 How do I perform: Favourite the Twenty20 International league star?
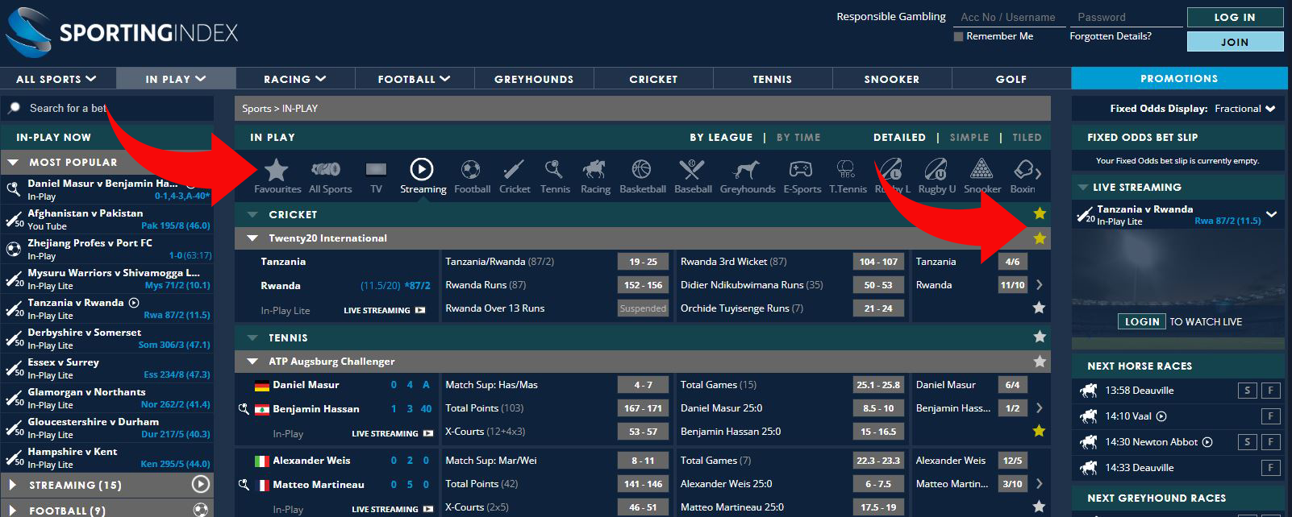(1040, 238)
